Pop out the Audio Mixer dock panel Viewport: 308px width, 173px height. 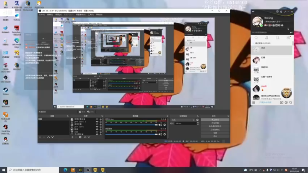click(x=167, y=116)
